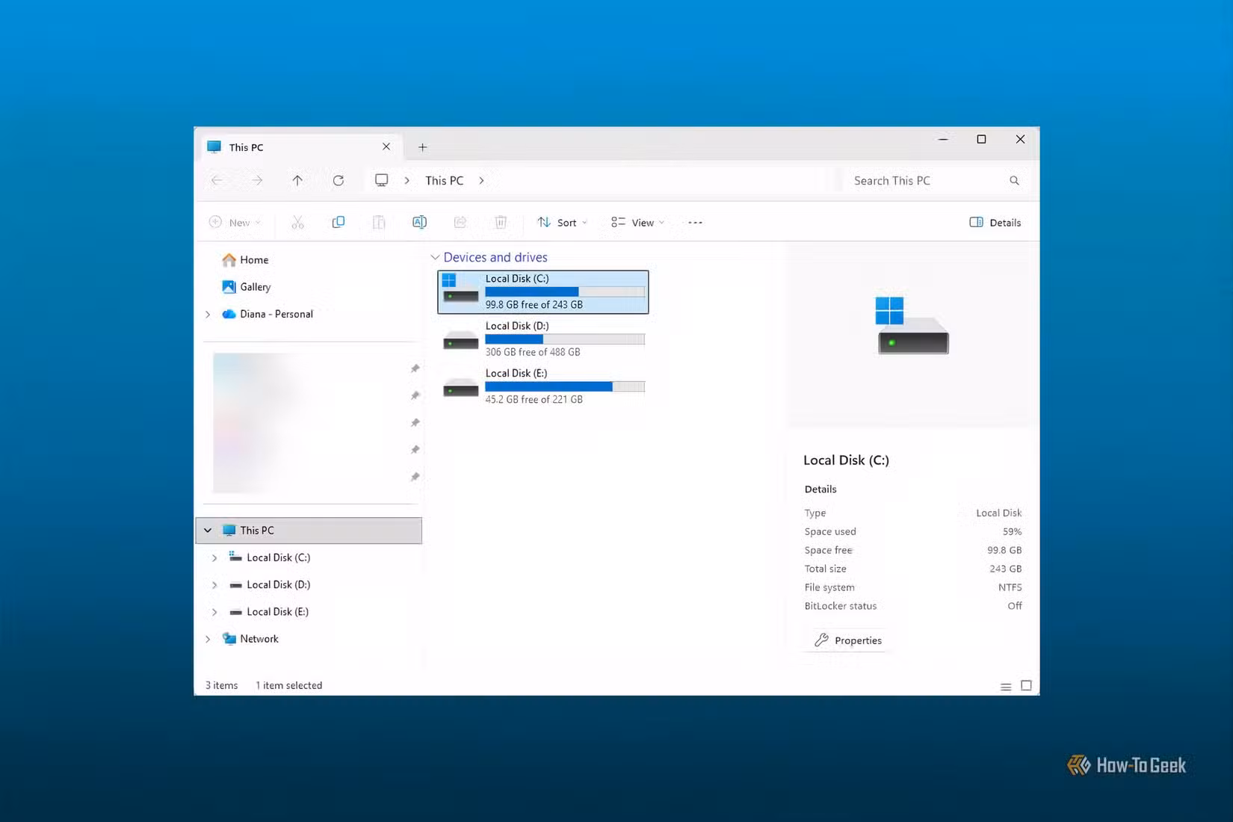Toggle the Details pane button
Screen dimensions: 1233x822
[x=995, y=223]
